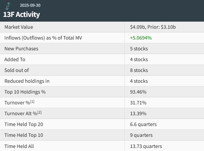Click the 5 stocks new purchases value
Viewport: 204px width, 151px height.
pos(139,49)
